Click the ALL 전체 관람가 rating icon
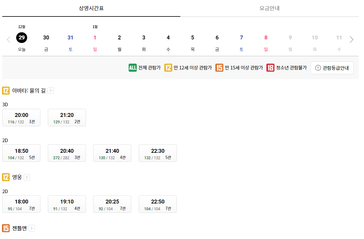364x239 pixels. [x=132, y=68]
